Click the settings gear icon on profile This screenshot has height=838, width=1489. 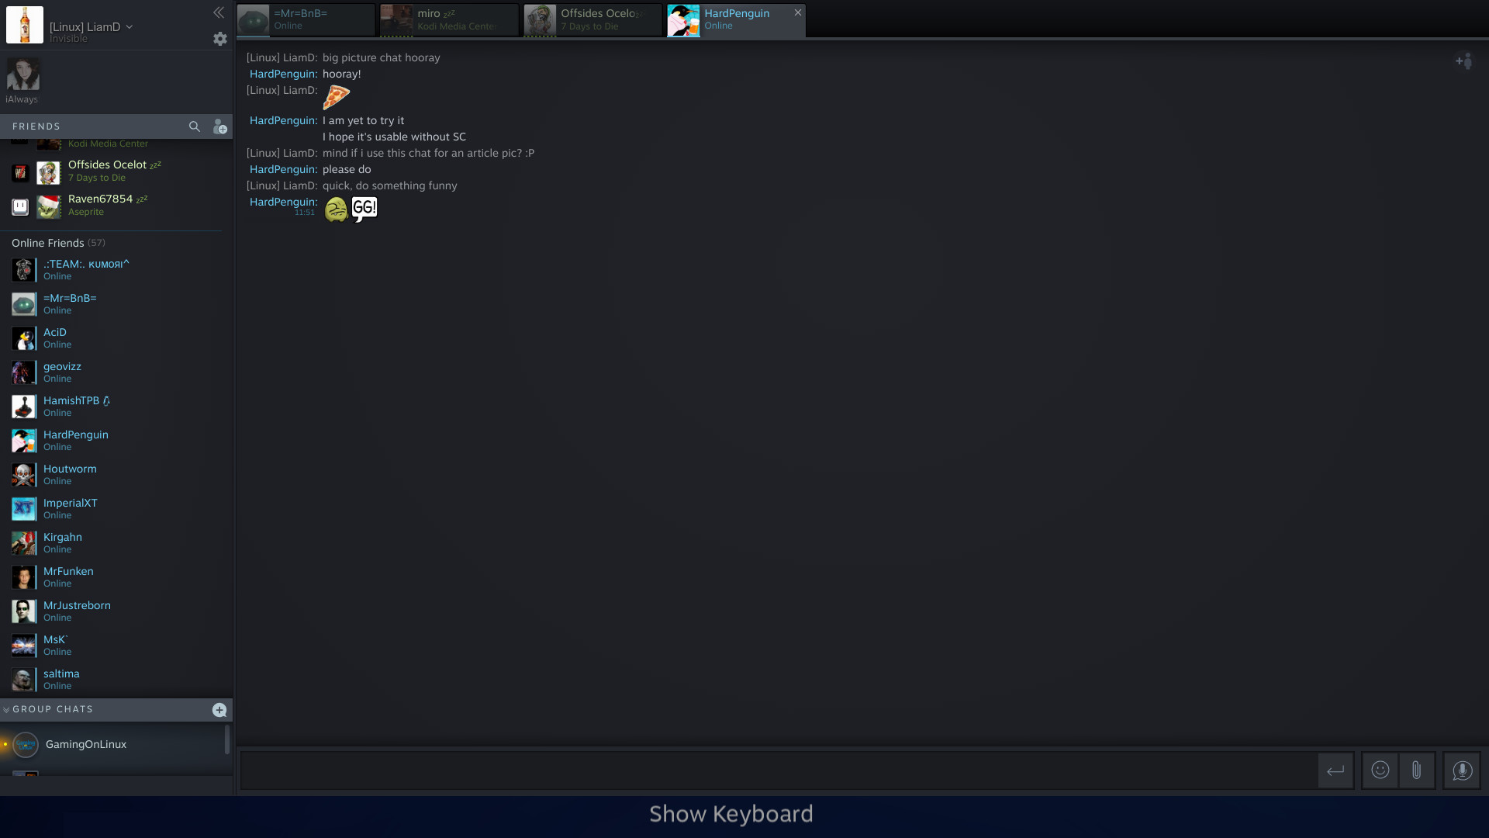click(x=220, y=39)
